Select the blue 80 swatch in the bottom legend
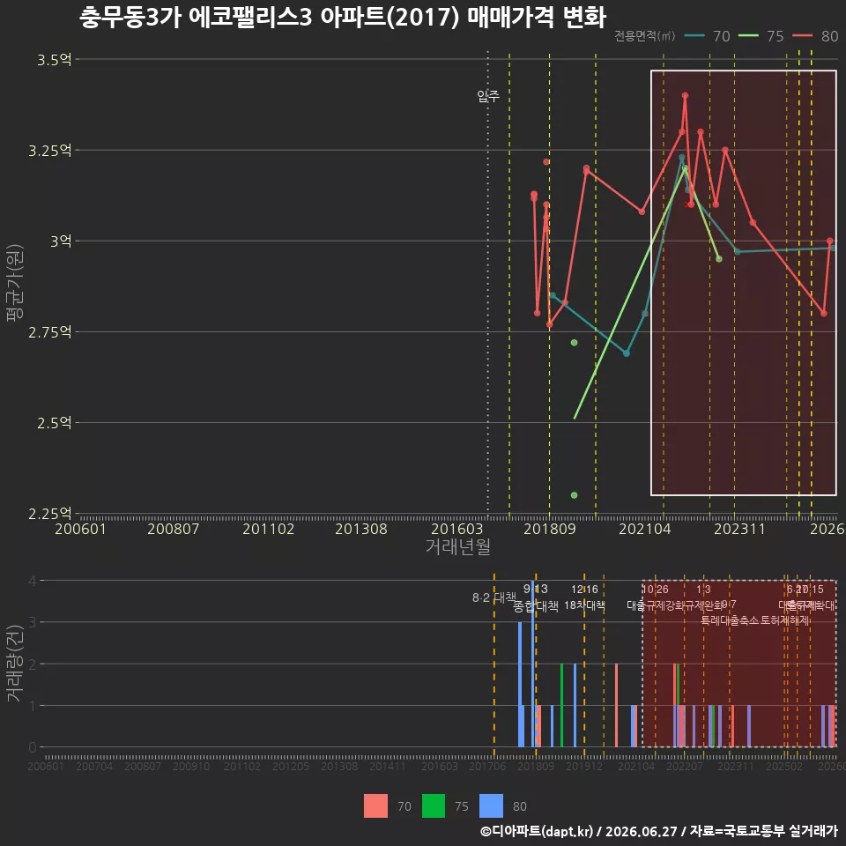 click(491, 806)
